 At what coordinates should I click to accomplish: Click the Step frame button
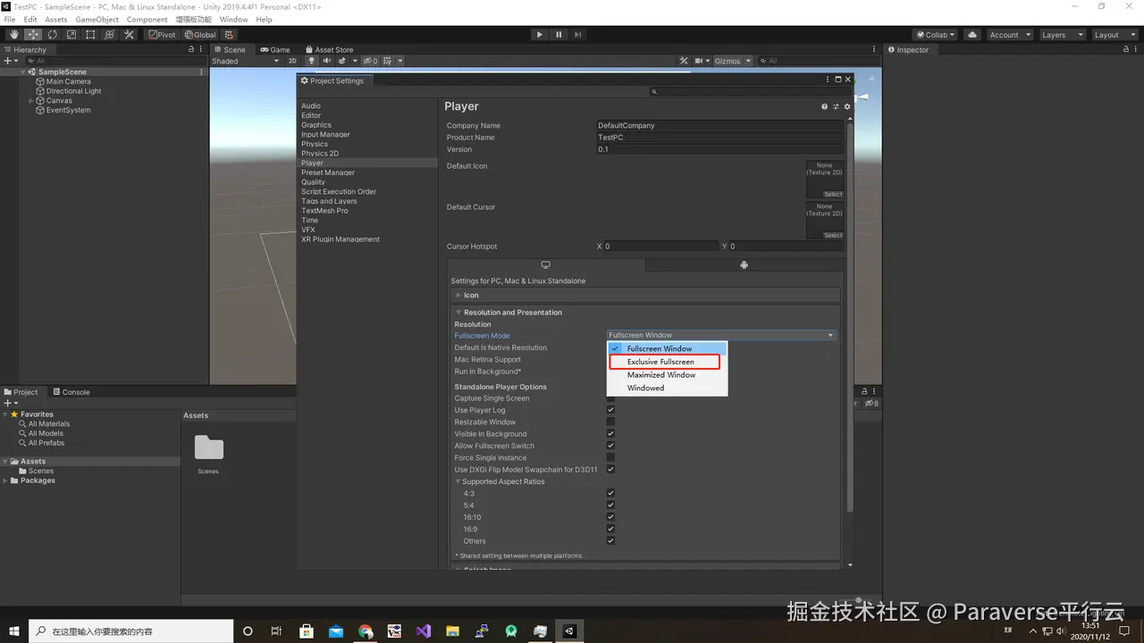coord(578,35)
